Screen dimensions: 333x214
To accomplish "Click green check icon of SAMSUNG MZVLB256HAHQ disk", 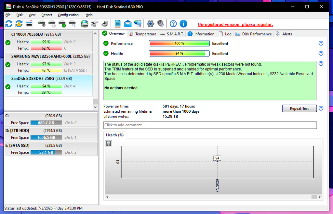I will [x=8, y=65].
